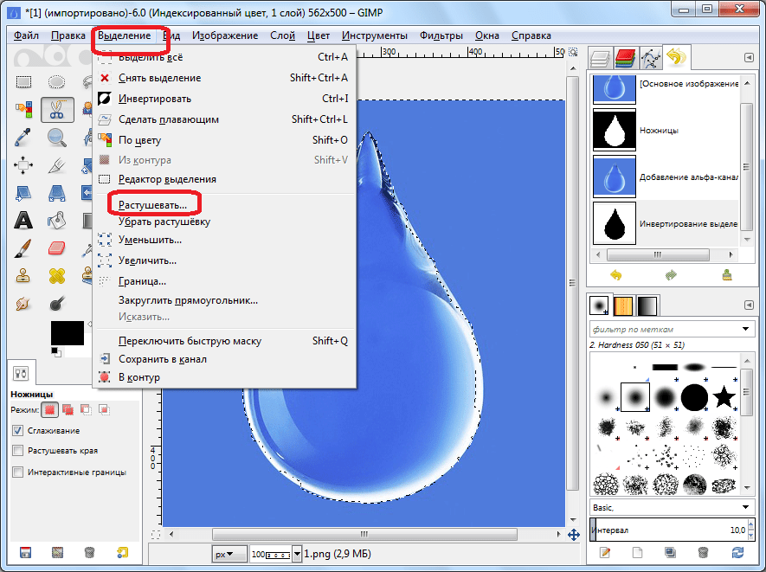Choose Сохранить в канал
Screen dimensions: 766x572
pyautogui.click(x=163, y=359)
